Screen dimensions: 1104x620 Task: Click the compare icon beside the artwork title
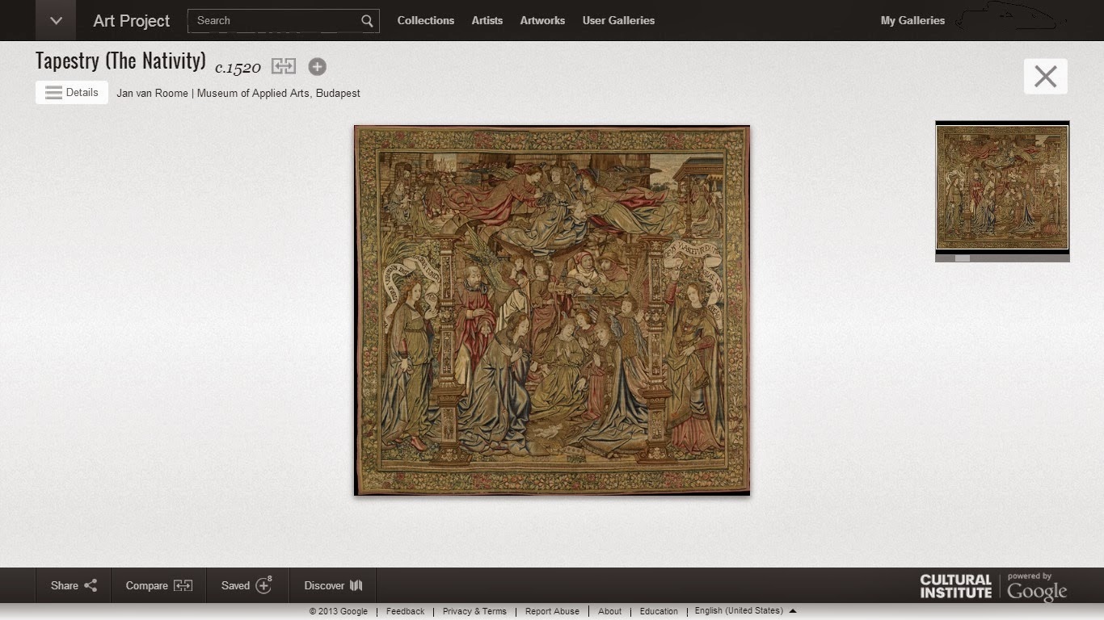point(283,66)
